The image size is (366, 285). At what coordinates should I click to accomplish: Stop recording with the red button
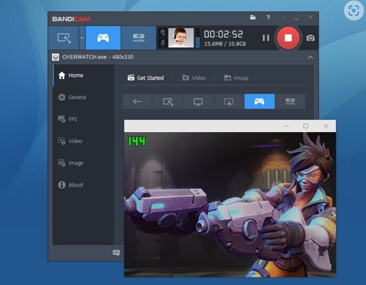click(x=288, y=38)
